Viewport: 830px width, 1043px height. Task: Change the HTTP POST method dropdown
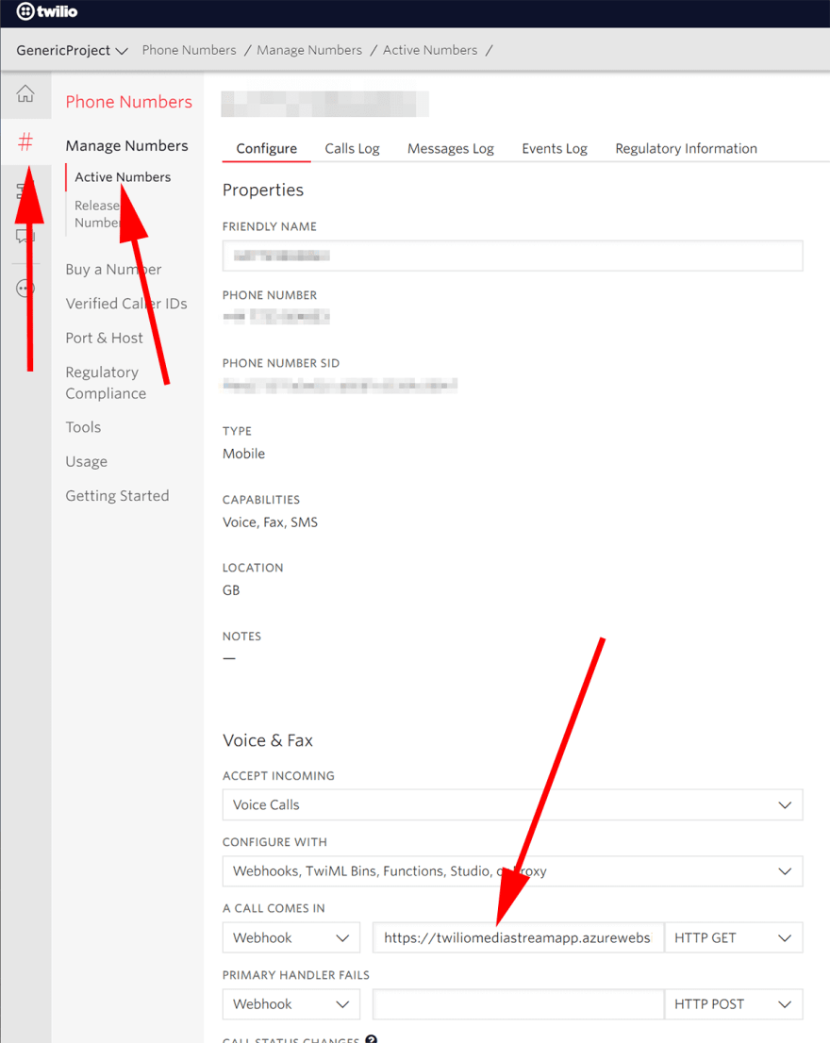click(734, 1004)
